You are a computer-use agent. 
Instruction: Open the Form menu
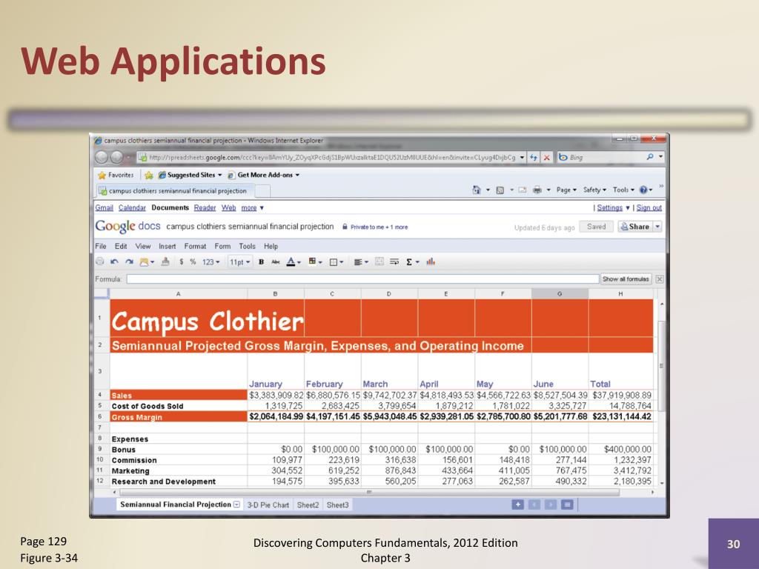click(222, 246)
